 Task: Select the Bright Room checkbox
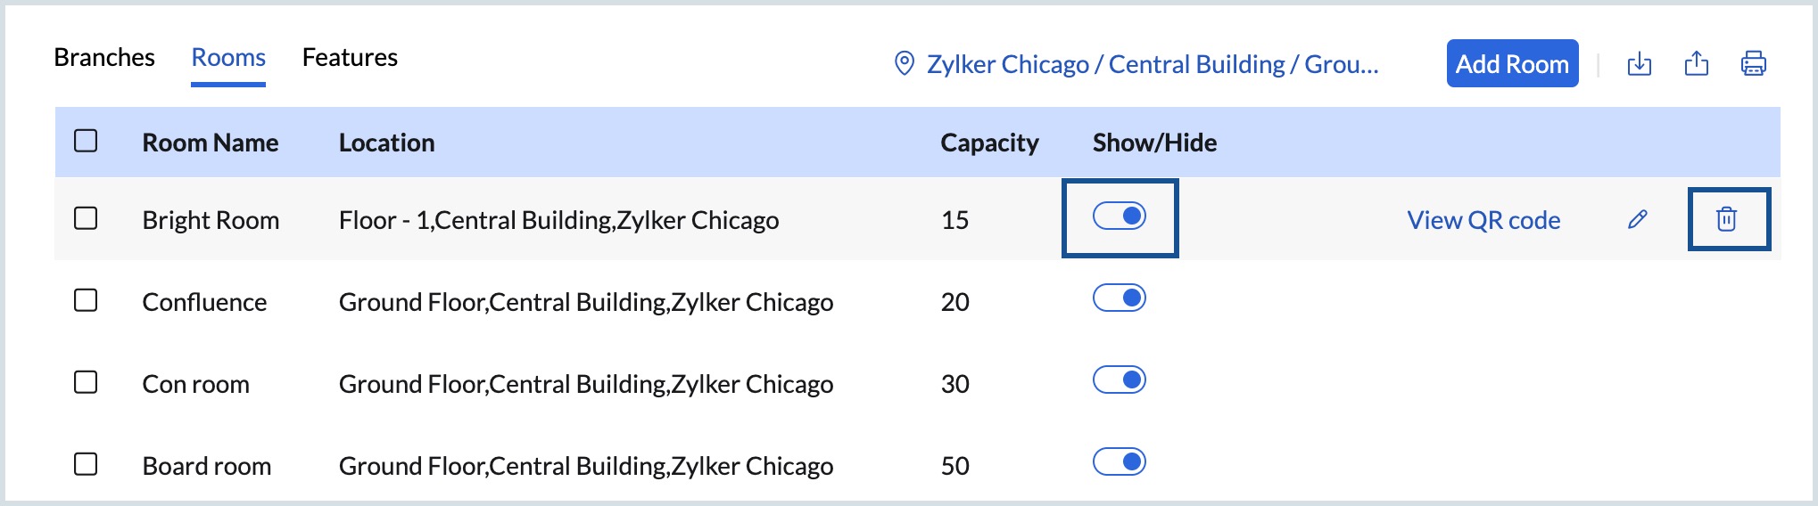pyautogui.click(x=86, y=219)
